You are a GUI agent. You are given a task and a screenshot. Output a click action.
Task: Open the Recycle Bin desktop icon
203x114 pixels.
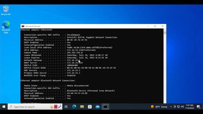(6, 10)
